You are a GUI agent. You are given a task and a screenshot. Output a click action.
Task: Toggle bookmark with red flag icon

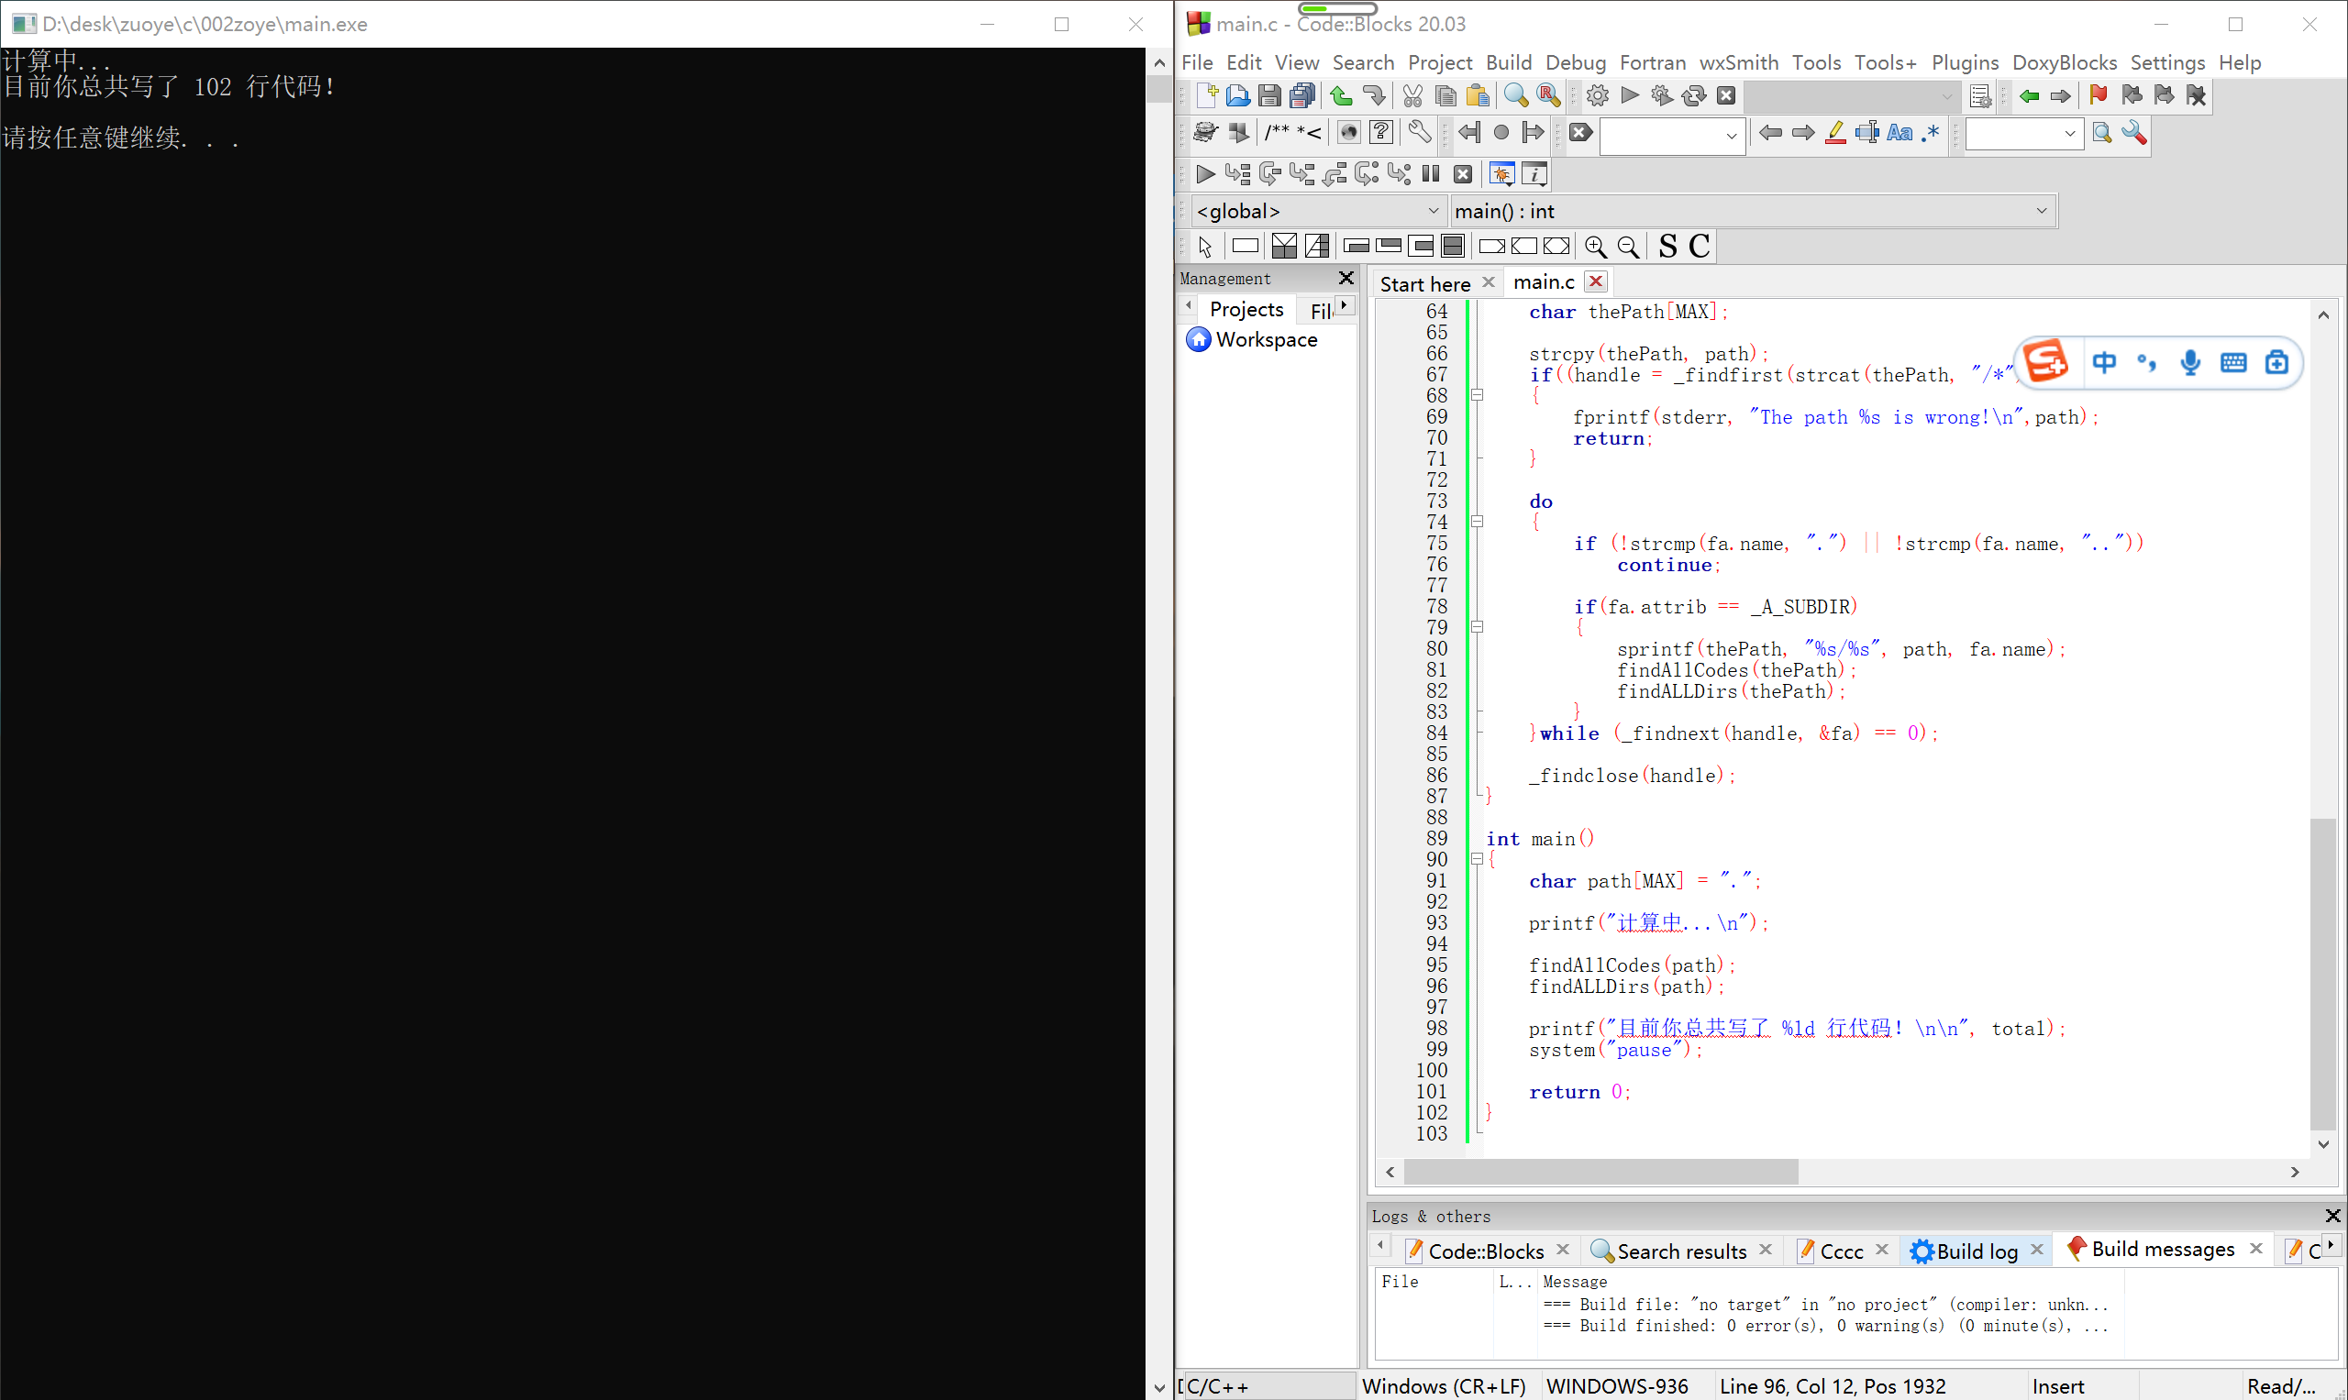(2098, 95)
